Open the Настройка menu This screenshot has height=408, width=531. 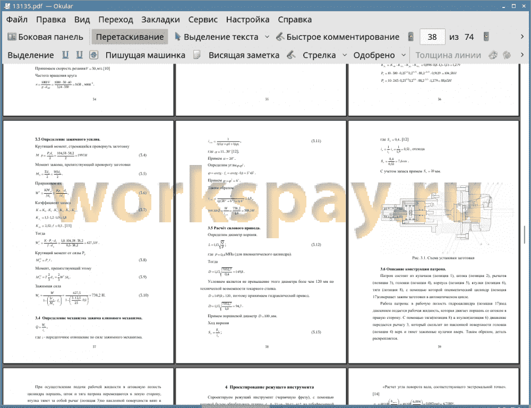coord(247,20)
